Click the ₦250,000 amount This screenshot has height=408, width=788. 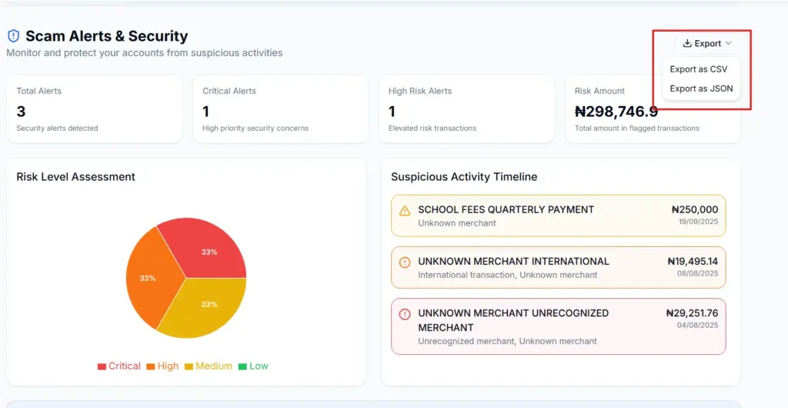tap(695, 209)
